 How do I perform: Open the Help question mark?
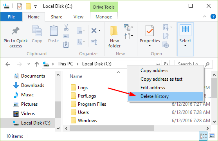tap(213, 16)
